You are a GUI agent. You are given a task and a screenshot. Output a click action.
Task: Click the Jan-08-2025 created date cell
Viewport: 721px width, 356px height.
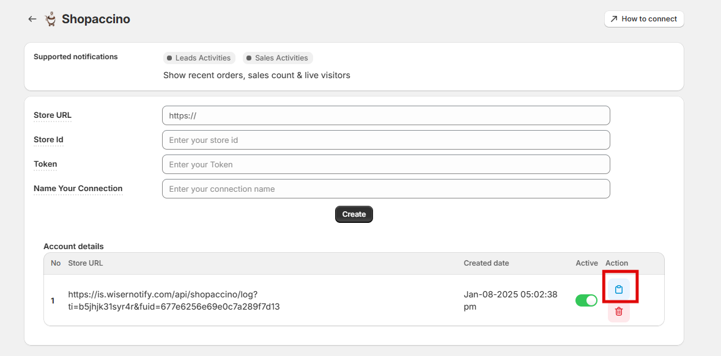[511, 300]
